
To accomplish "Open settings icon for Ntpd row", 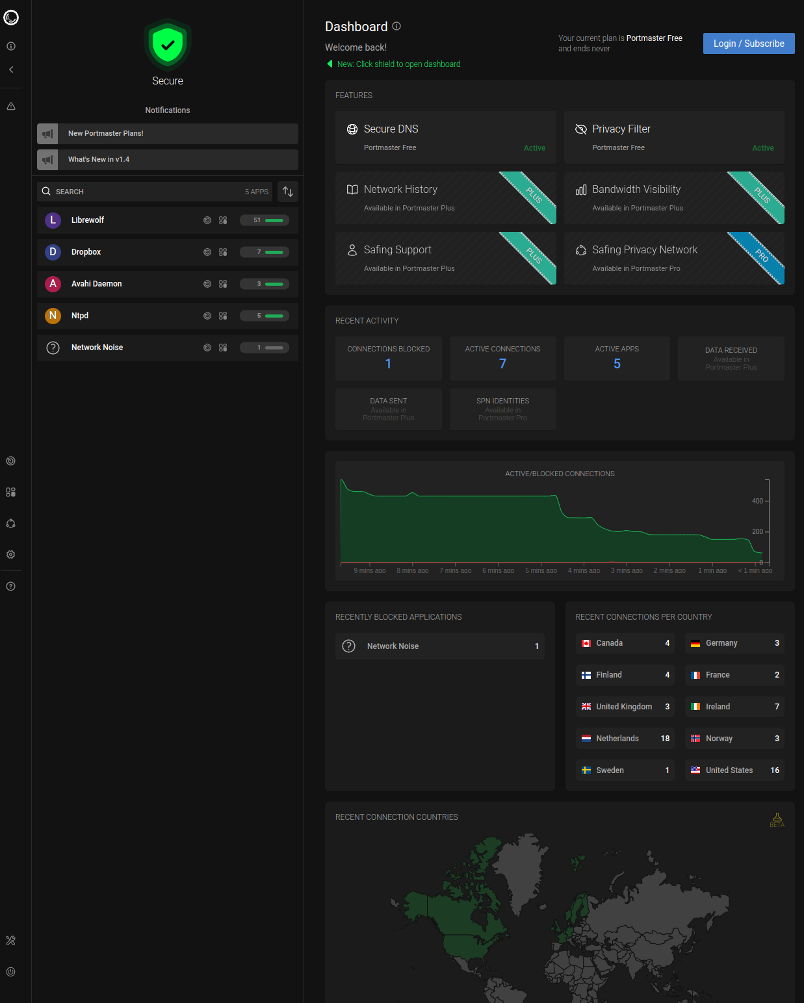I will [223, 316].
